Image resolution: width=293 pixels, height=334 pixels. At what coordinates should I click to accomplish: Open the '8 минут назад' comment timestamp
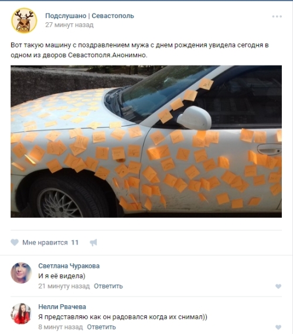tap(60, 327)
